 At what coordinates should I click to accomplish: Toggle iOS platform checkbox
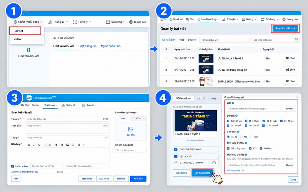[x=250, y=148]
